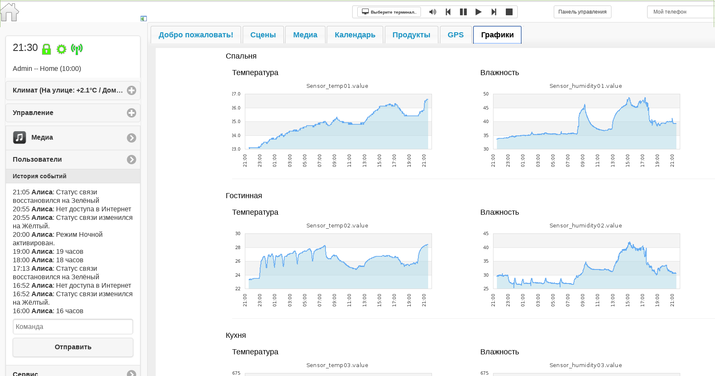Open Панель управления button
This screenshot has width=715, height=376.
tap(582, 12)
